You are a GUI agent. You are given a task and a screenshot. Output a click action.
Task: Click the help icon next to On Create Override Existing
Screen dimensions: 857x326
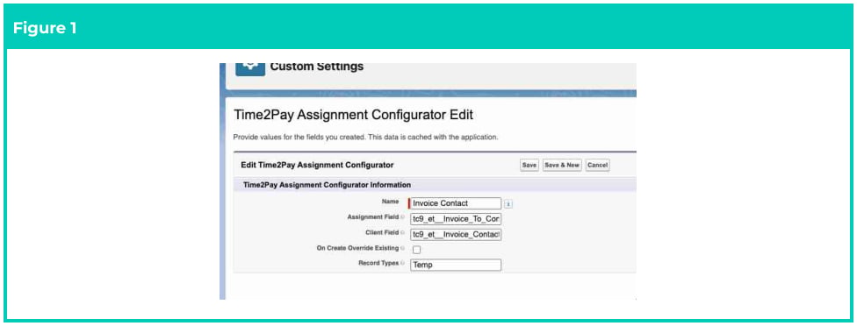point(402,248)
